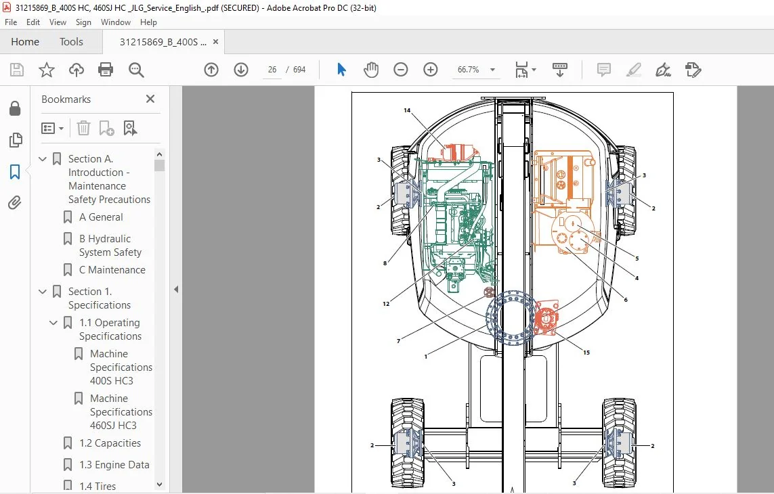
Task: Open the Sign menu
Action: tap(83, 22)
